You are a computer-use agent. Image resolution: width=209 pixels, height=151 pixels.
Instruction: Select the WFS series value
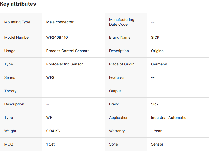point(50,77)
